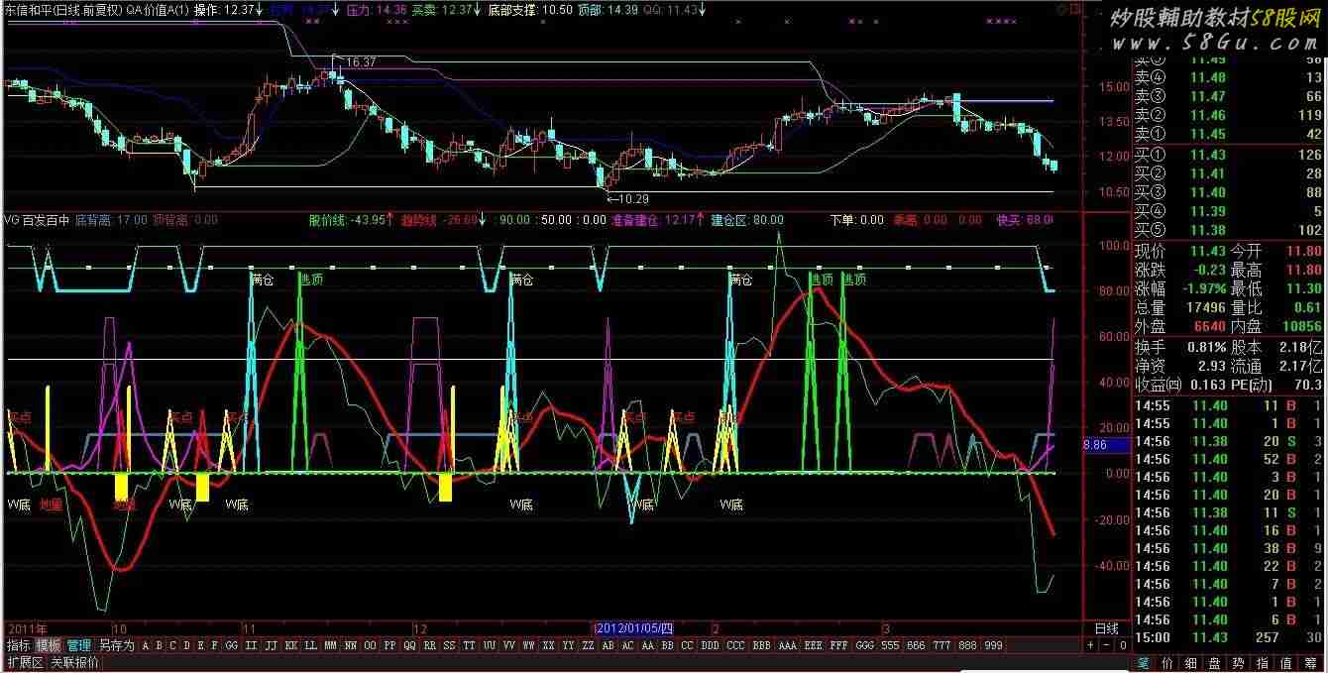This screenshot has width=1328, height=673.
Task: Select the single-letter F template tab
Action: (215, 645)
